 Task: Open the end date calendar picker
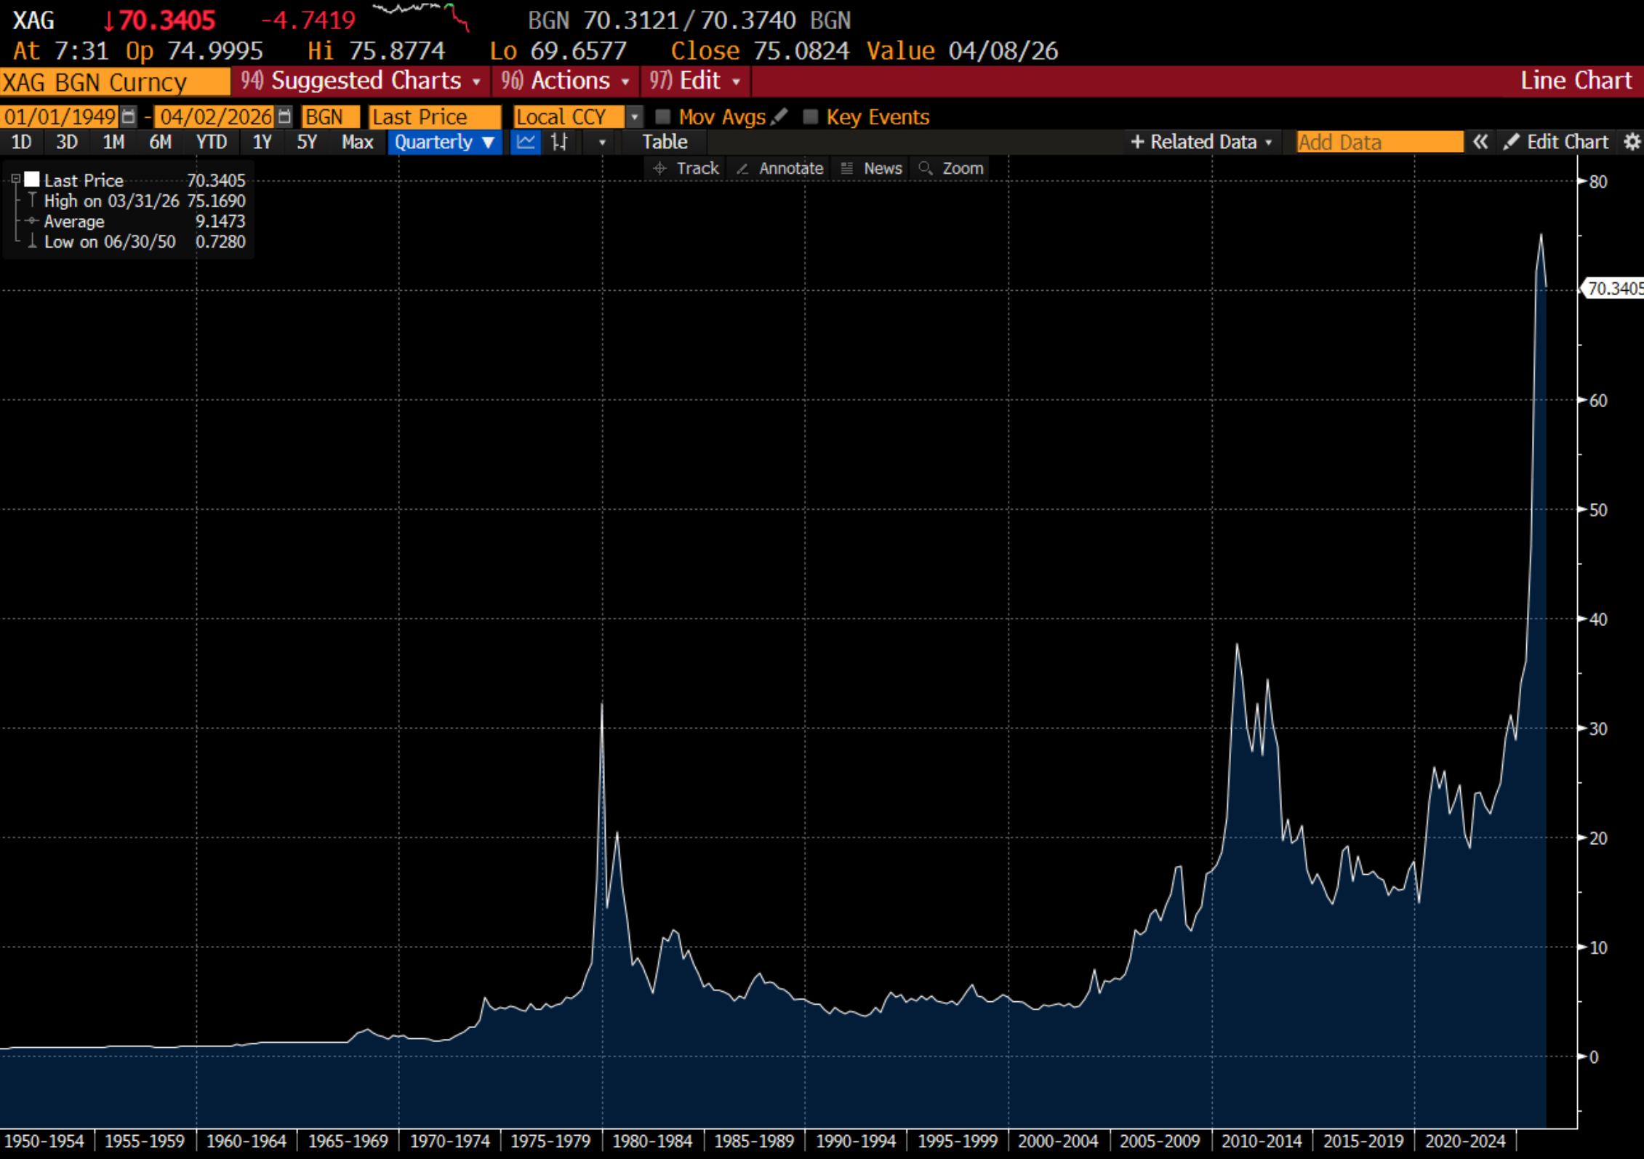(285, 116)
